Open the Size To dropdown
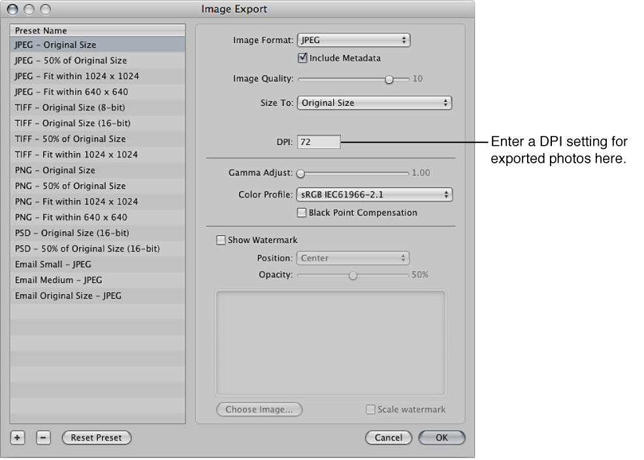The width and height of the screenshot is (644, 460). (374, 103)
